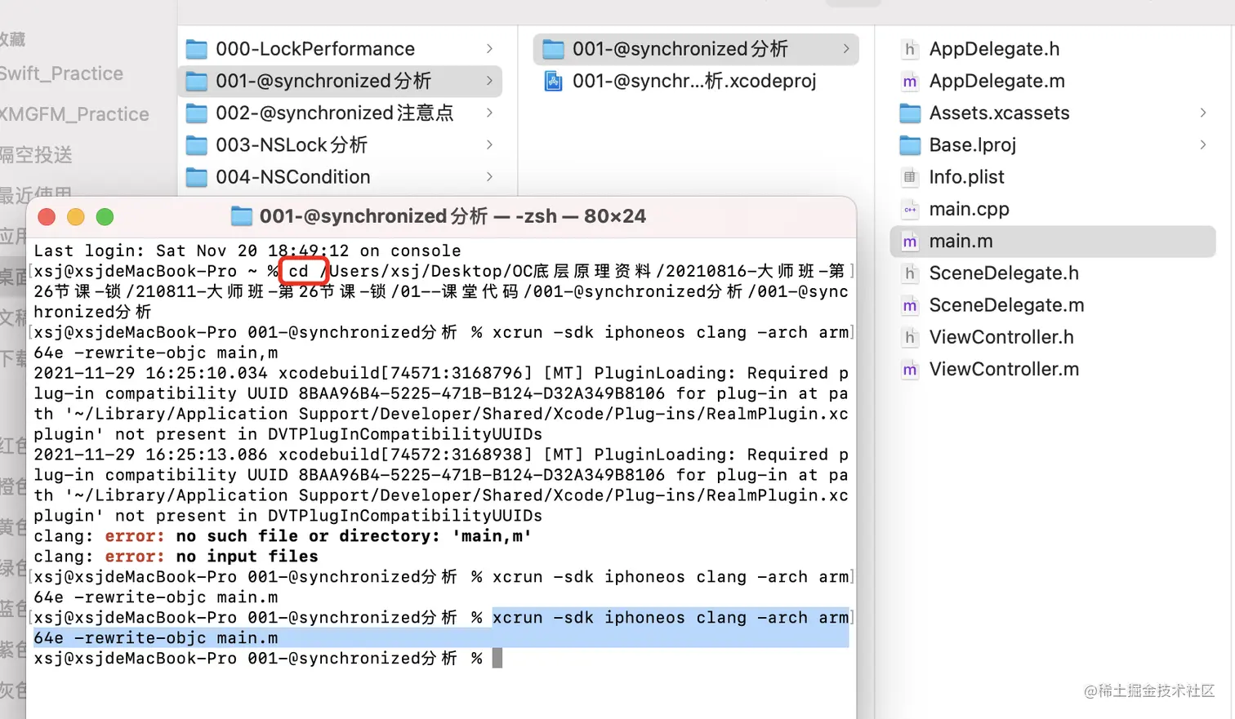Click the main.cpp file icon
The height and width of the screenshot is (719, 1235).
click(x=910, y=209)
